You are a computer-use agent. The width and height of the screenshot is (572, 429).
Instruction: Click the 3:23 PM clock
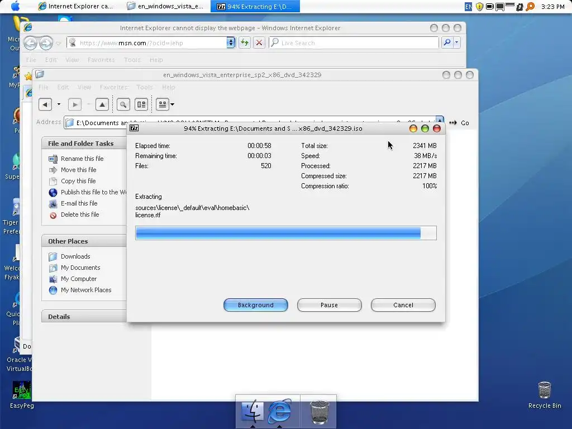[552, 7]
